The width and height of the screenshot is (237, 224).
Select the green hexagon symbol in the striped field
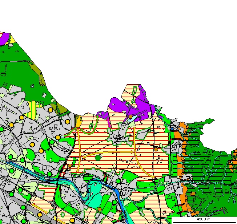[x=98, y=158]
